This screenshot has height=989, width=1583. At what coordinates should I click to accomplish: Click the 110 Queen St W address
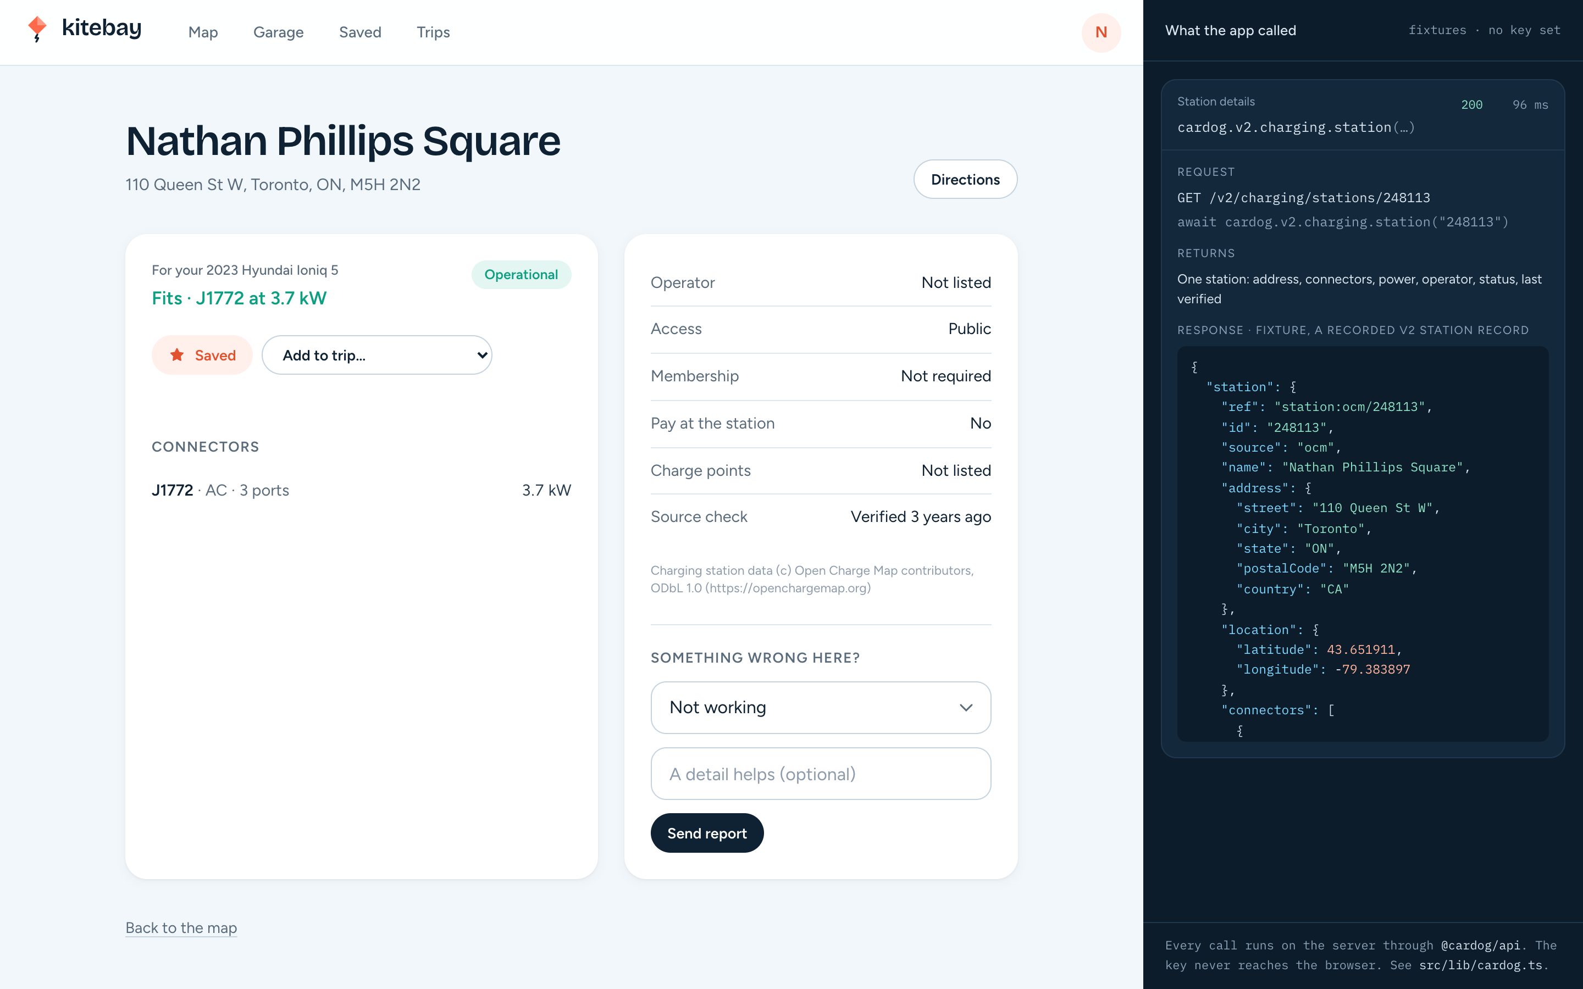tap(273, 185)
